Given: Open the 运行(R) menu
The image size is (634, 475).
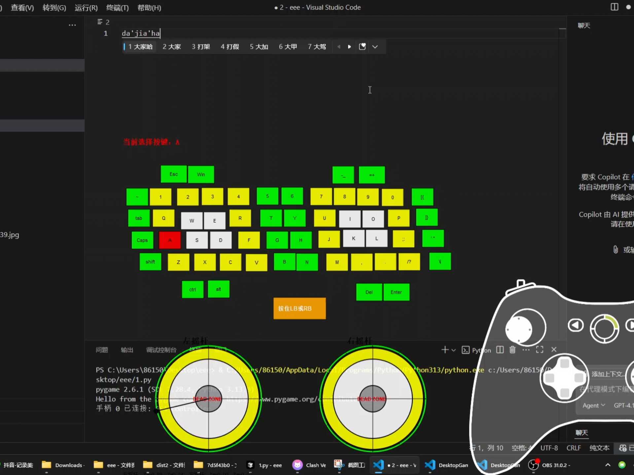Looking at the screenshot, I should [x=86, y=8].
